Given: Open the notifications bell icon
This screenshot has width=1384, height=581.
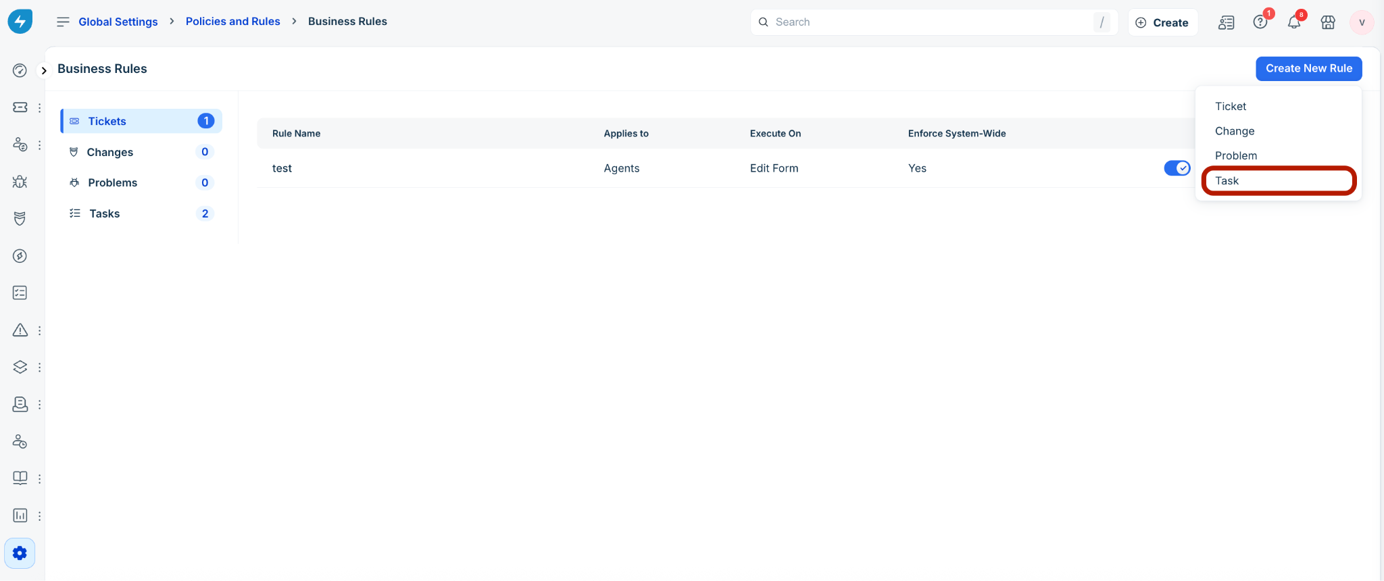Looking at the screenshot, I should pyautogui.click(x=1293, y=22).
